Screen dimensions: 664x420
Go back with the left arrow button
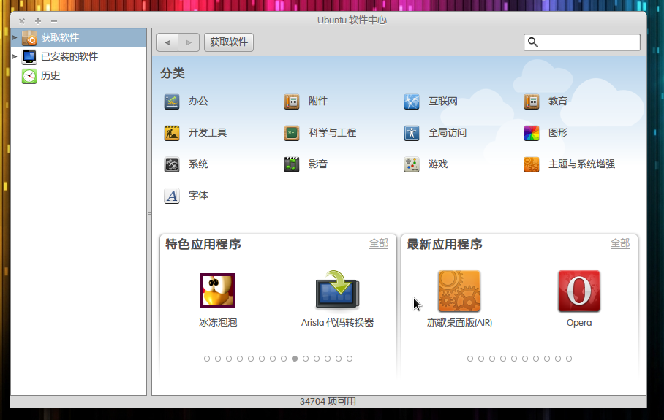pyautogui.click(x=167, y=42)
